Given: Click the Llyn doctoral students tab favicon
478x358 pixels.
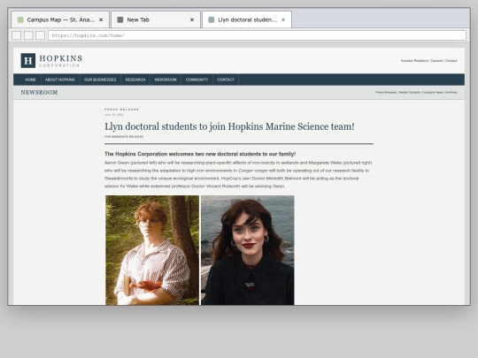Looking at the screenshot, I should (x=211, y=19).
